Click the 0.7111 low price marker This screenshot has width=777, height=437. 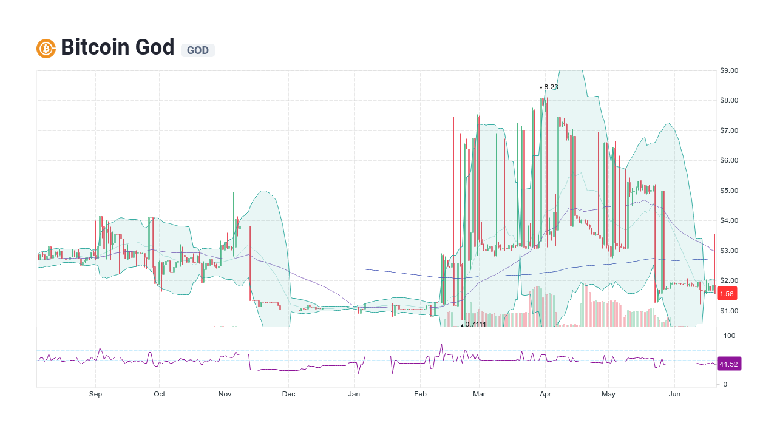click(475, 324)
